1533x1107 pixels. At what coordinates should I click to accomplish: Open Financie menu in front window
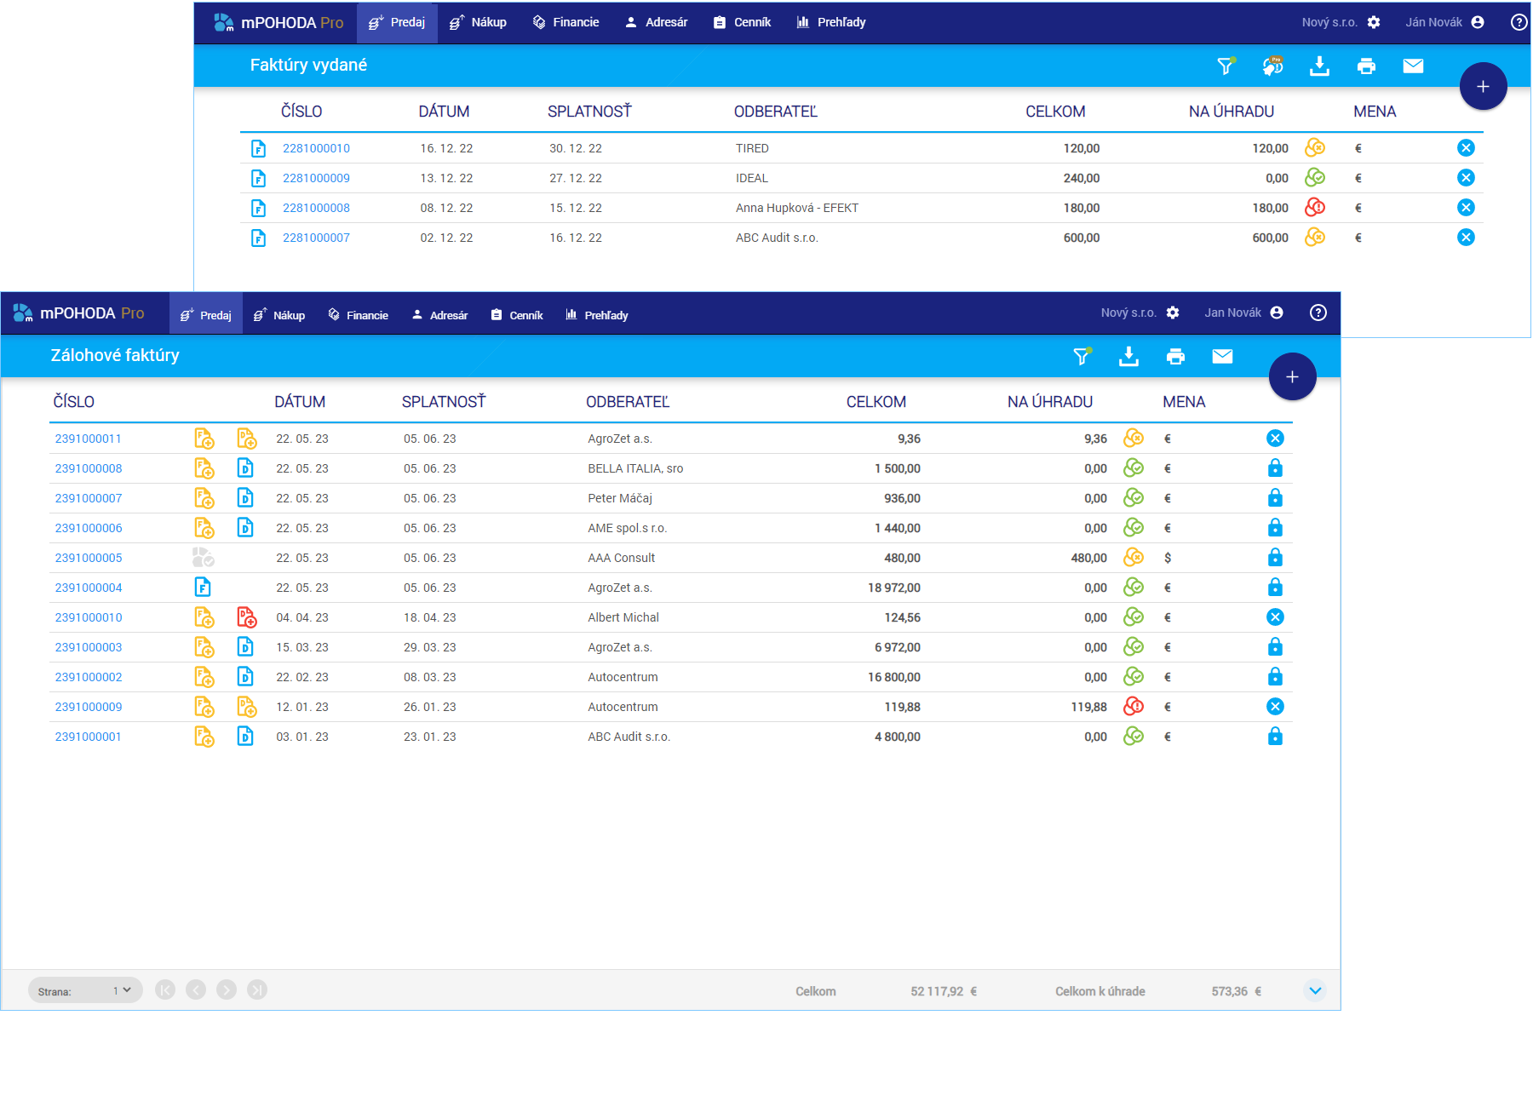(x=359, y=315)
